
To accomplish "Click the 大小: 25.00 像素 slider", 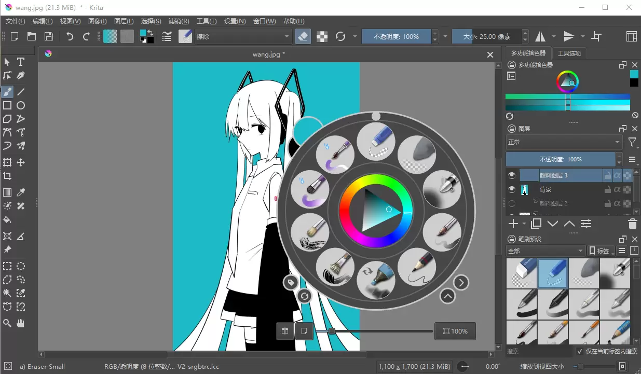I will (487, 36).
